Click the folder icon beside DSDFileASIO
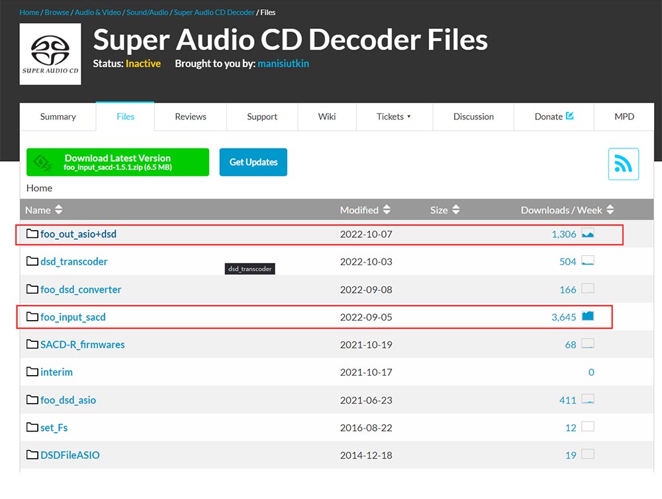The height and width of the screenshot is (499, 662). coord(32,455)
